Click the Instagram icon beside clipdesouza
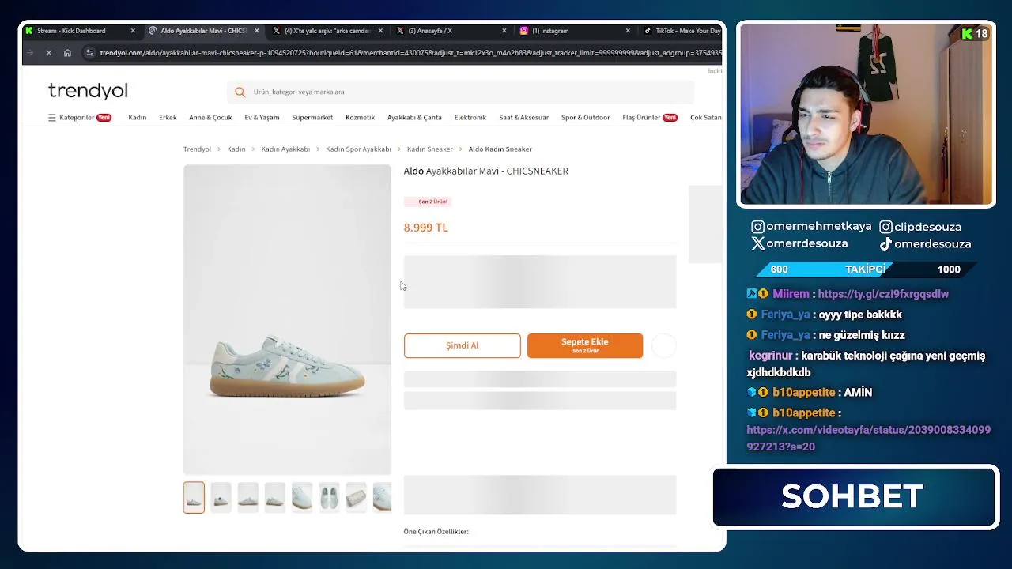The image size is (1012, 569). click(x=885, y=227)
